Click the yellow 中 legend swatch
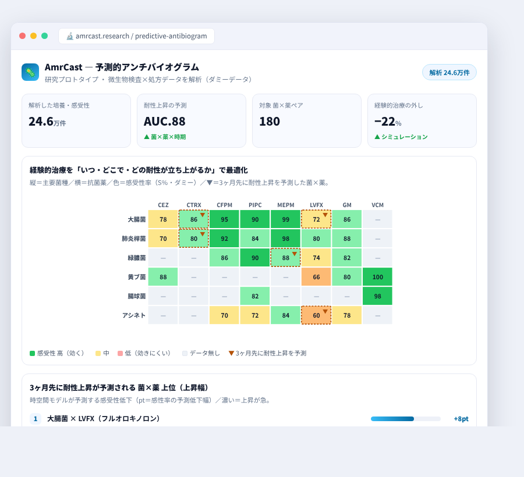 [x=98, y=353]
